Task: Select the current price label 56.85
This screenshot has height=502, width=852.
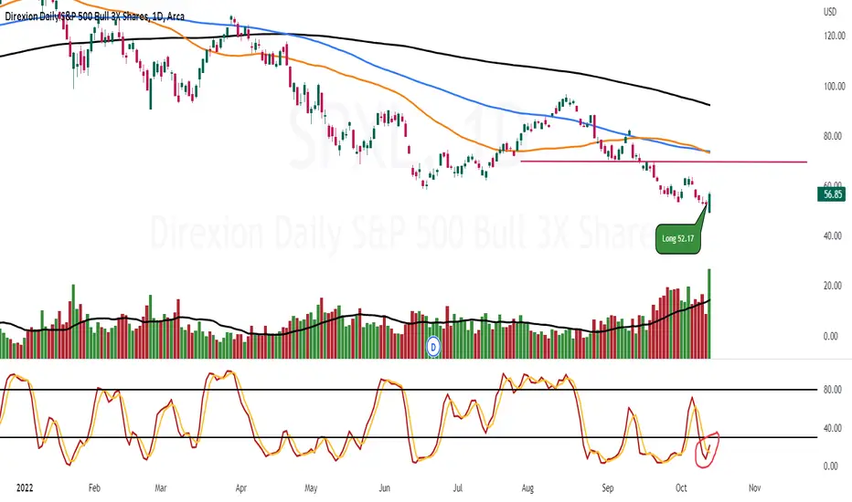Action: tap(831, 194)
